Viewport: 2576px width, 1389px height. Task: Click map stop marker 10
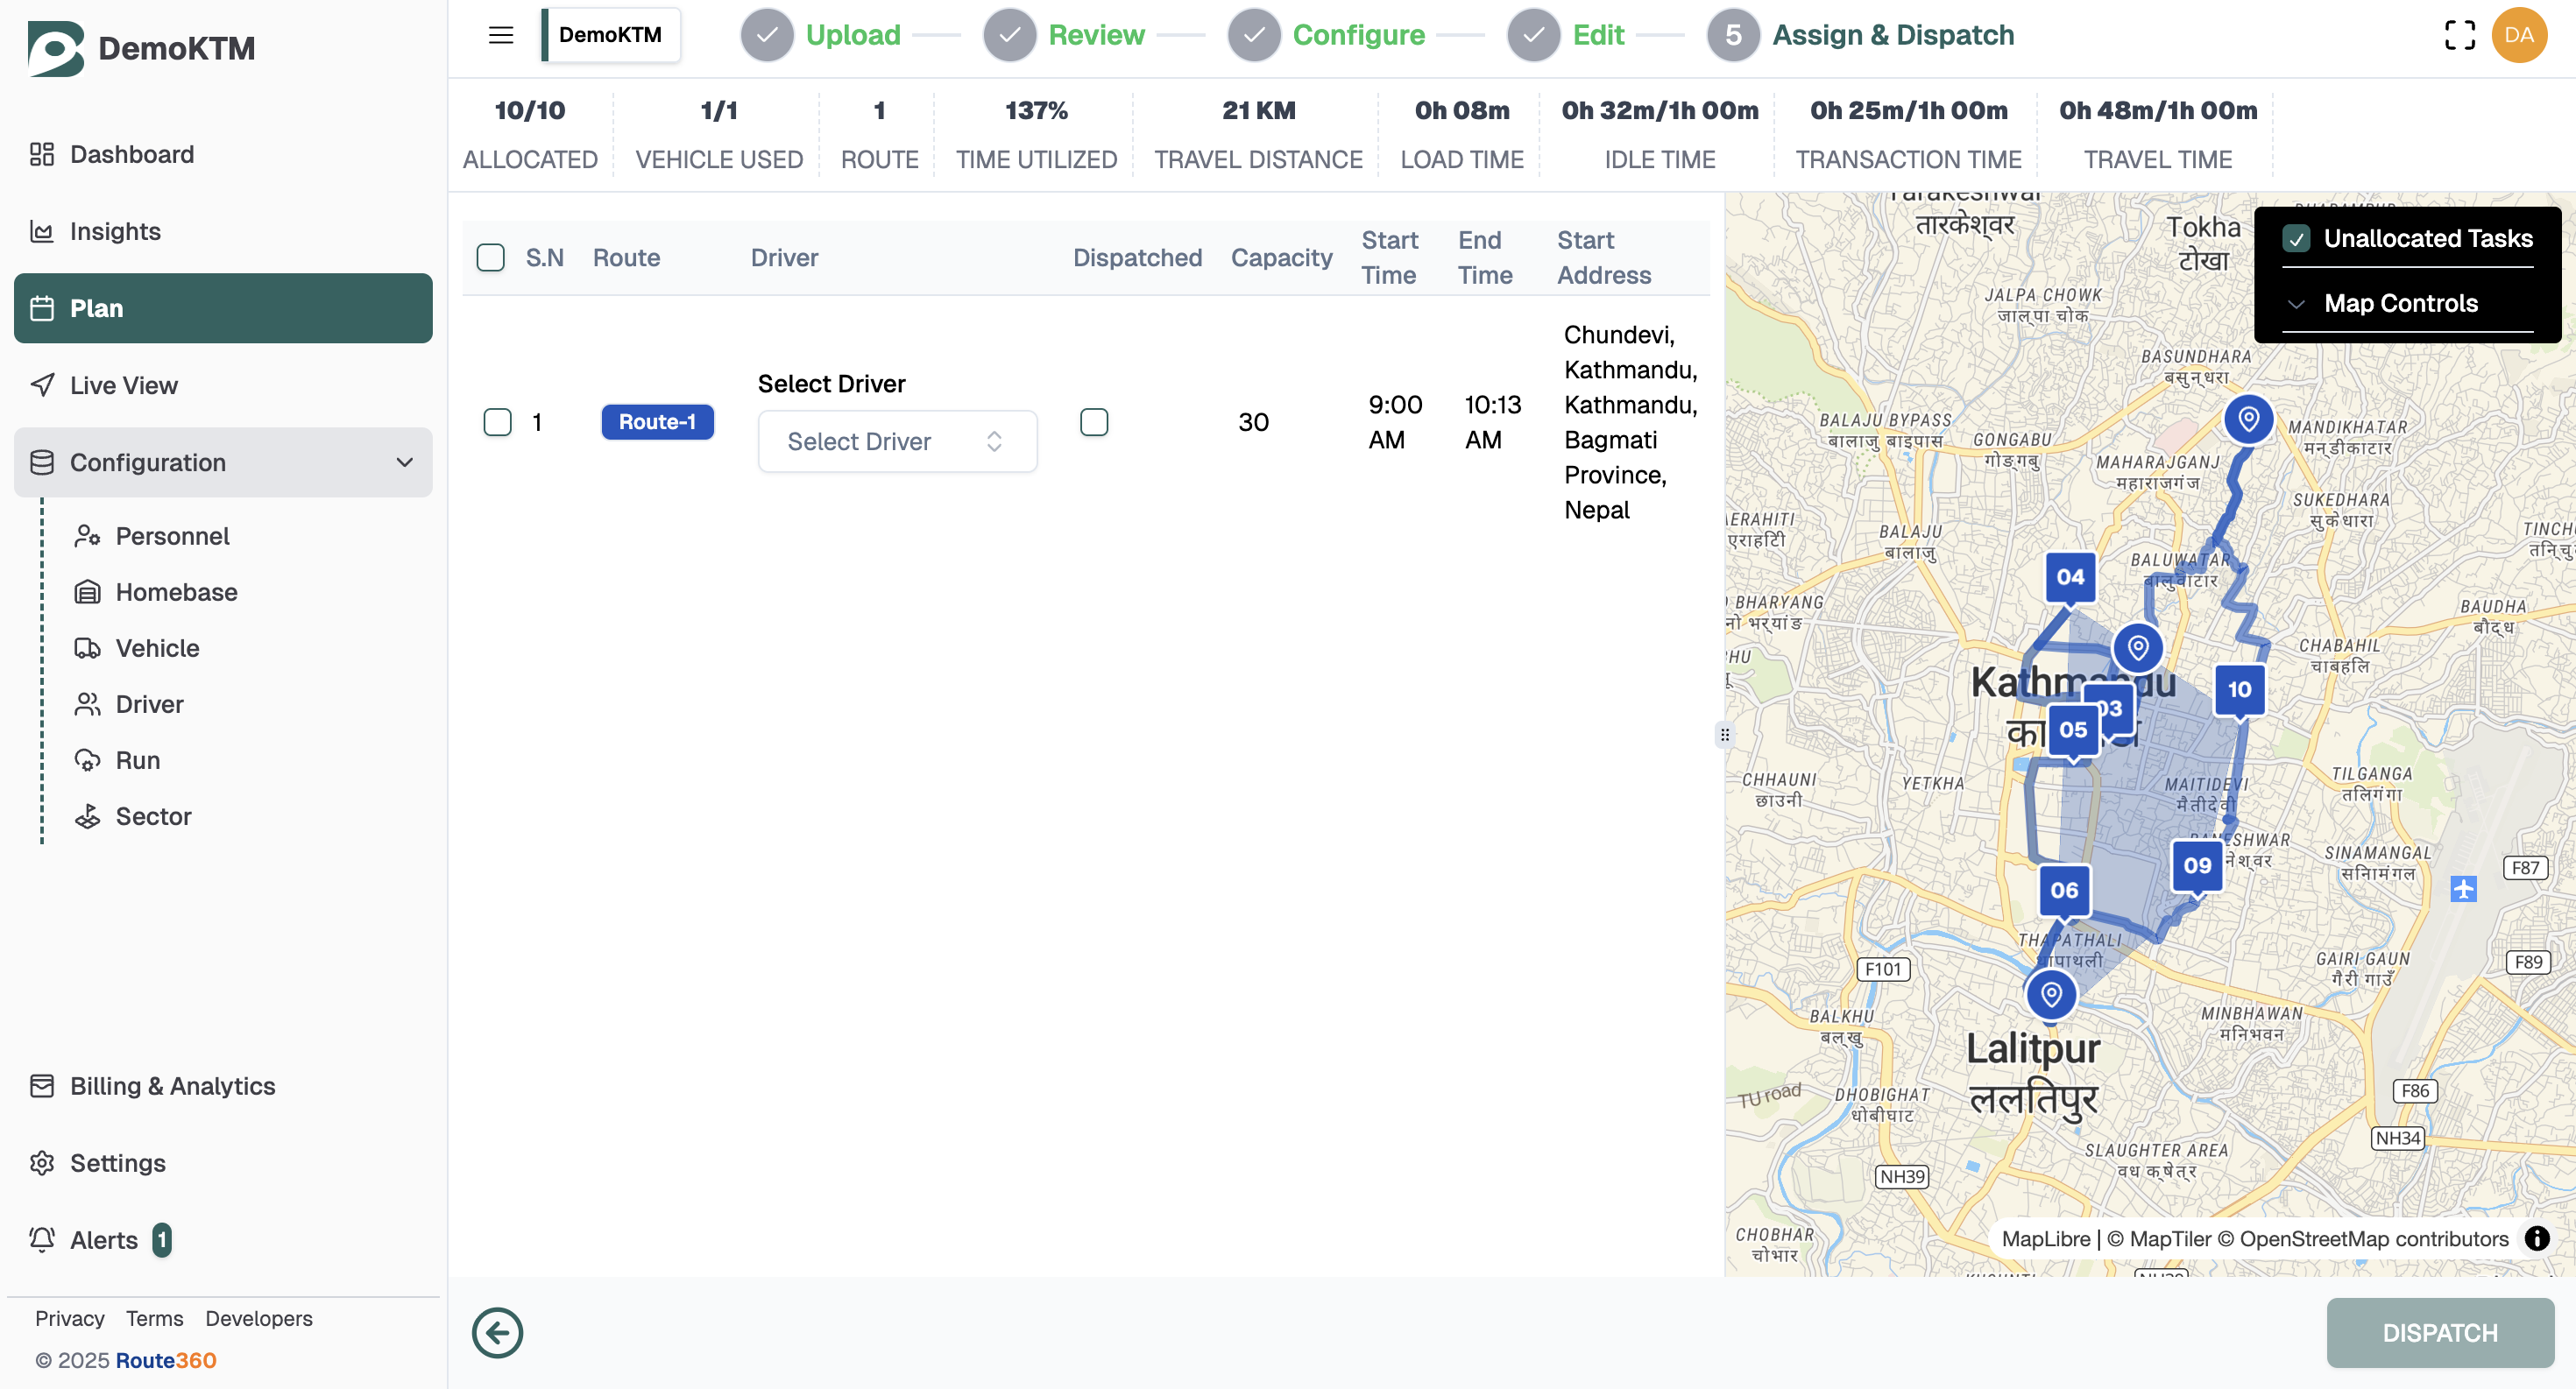pos(2239,688)
